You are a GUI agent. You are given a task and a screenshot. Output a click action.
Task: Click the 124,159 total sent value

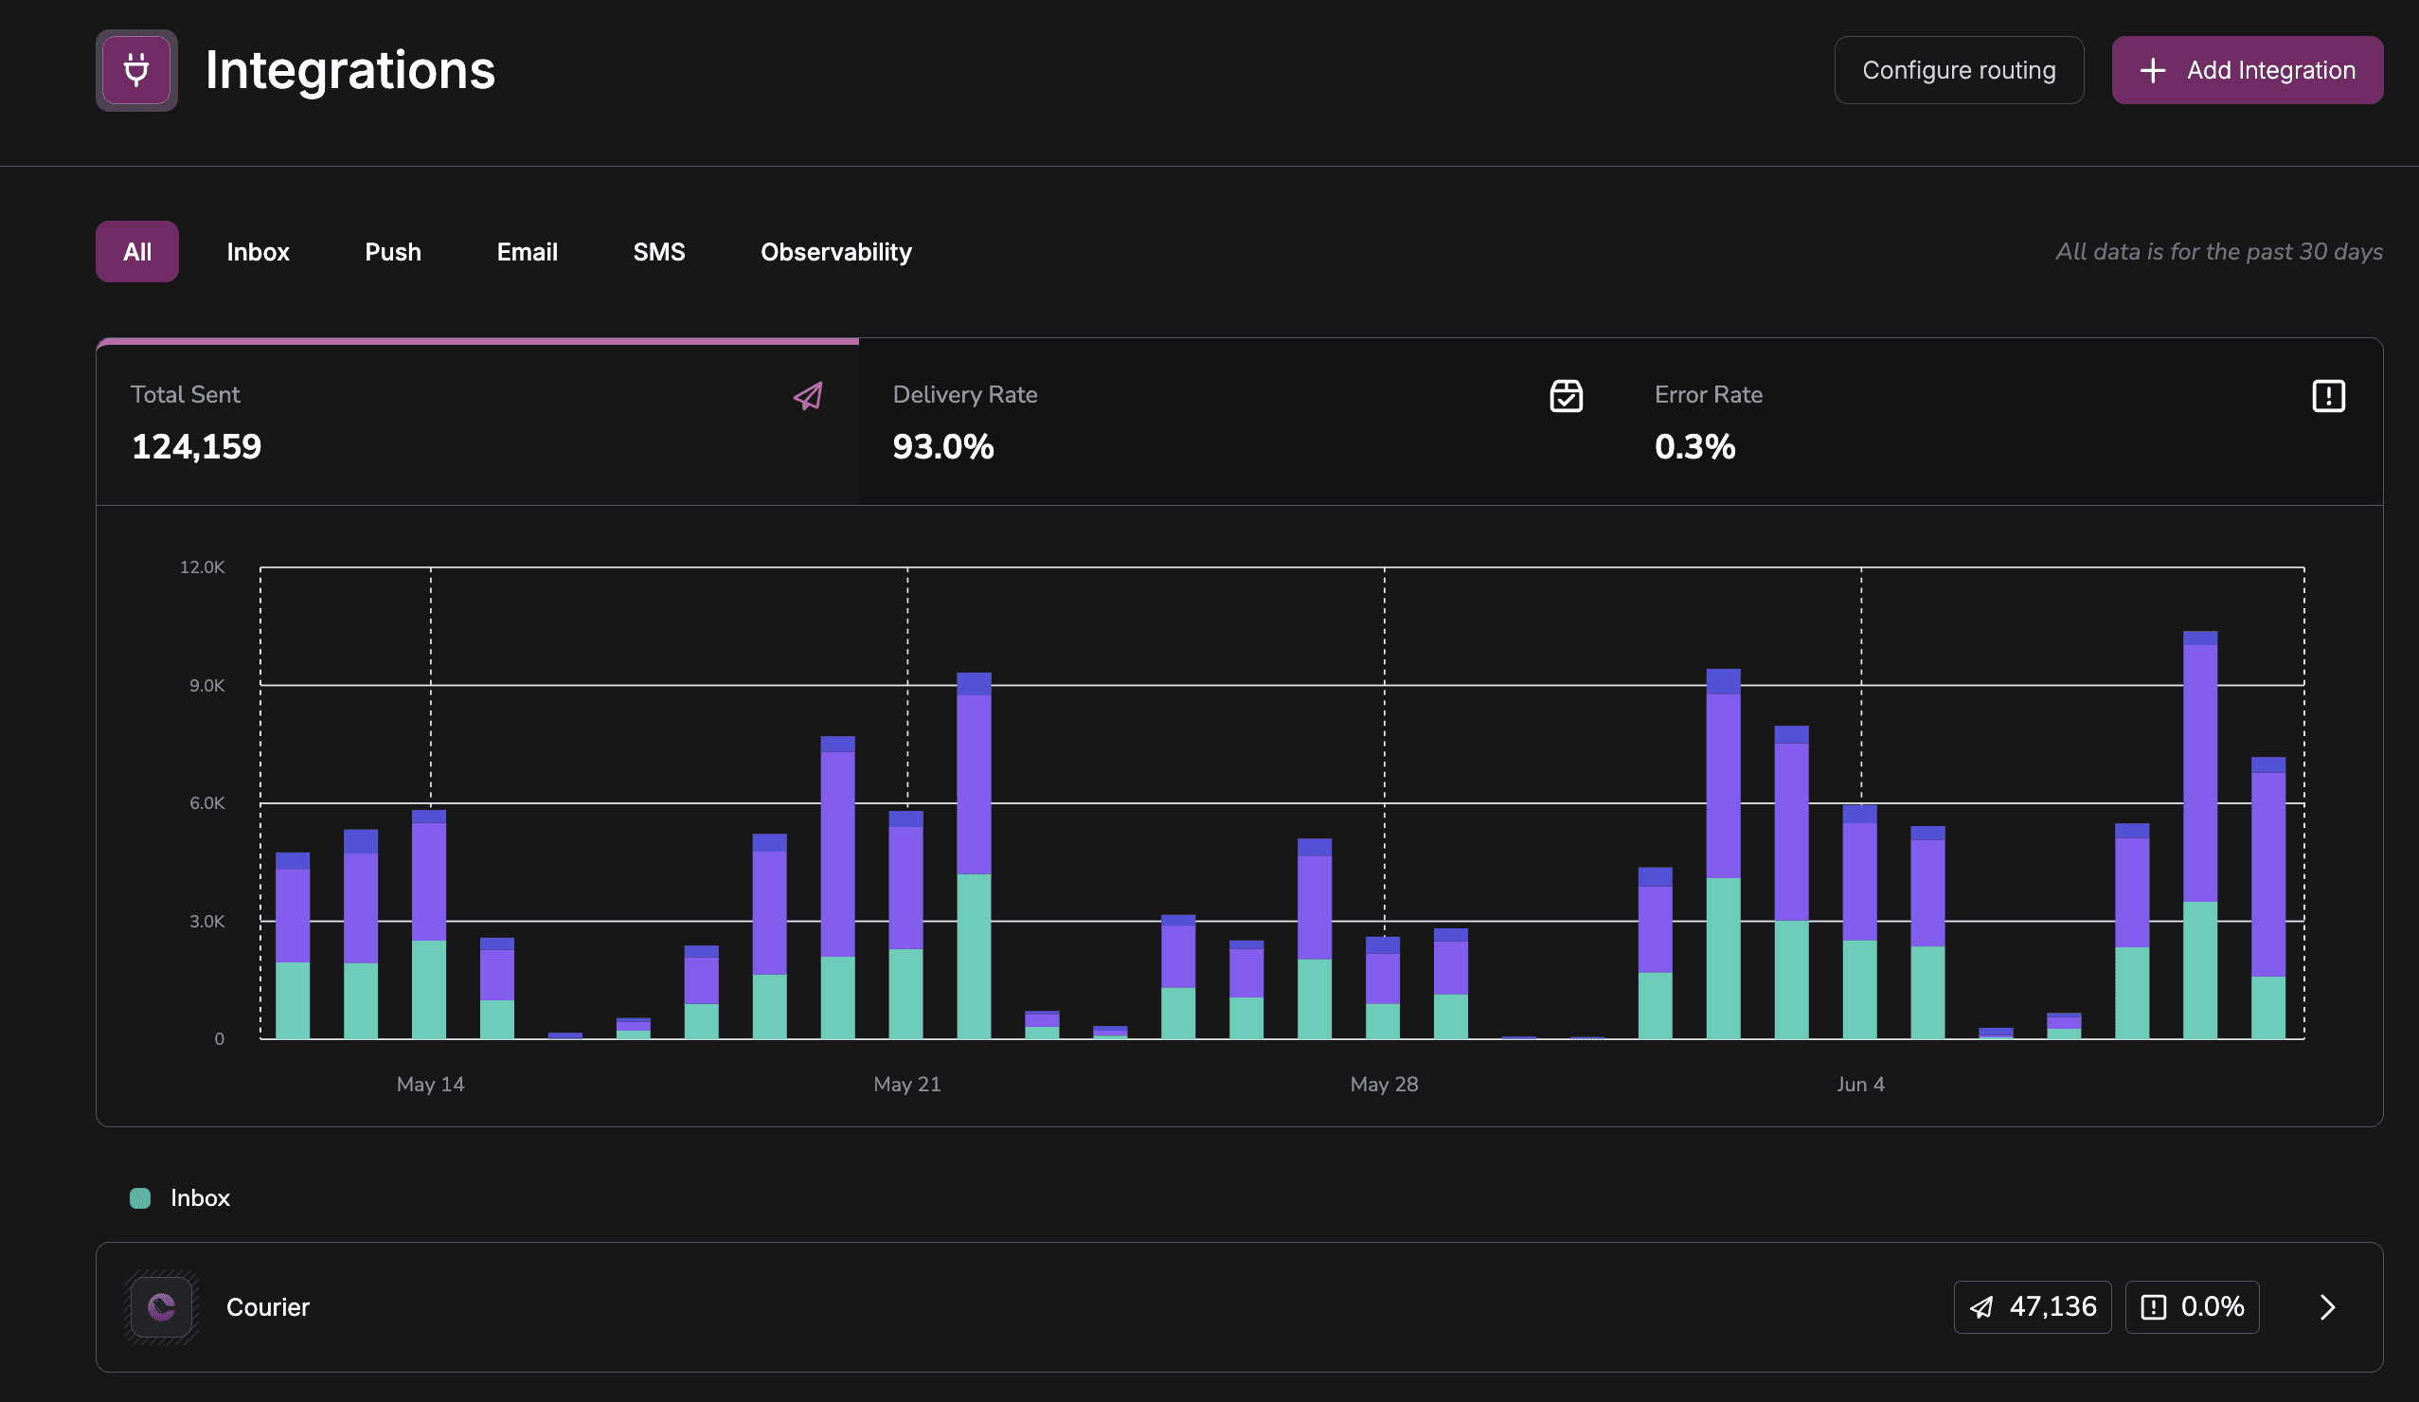[196, 446]
